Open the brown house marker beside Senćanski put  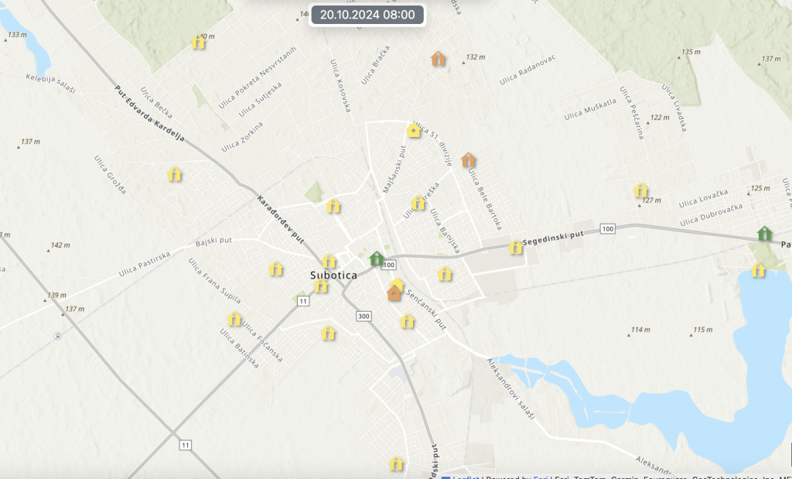click(394, 293)
